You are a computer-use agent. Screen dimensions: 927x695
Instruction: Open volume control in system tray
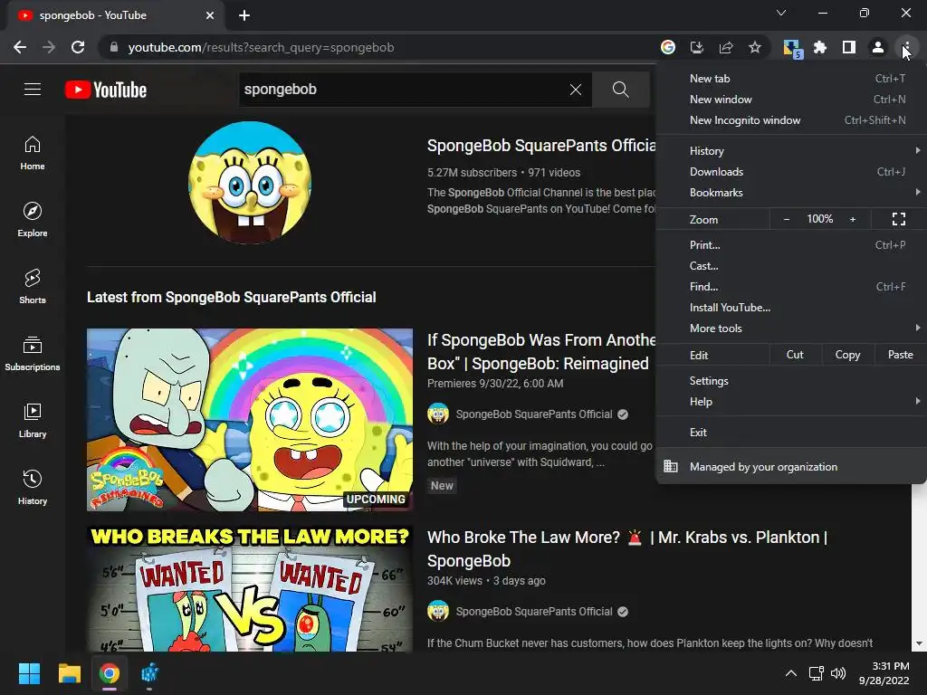point(838,673)
